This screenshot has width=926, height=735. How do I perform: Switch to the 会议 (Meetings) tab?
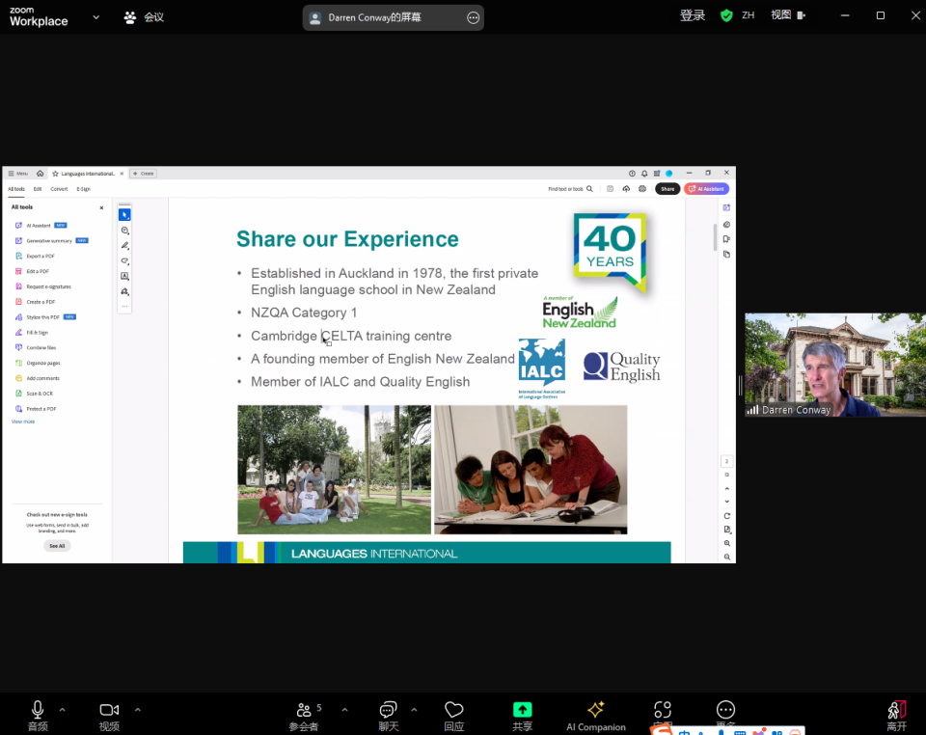click(x=144, y=17)
